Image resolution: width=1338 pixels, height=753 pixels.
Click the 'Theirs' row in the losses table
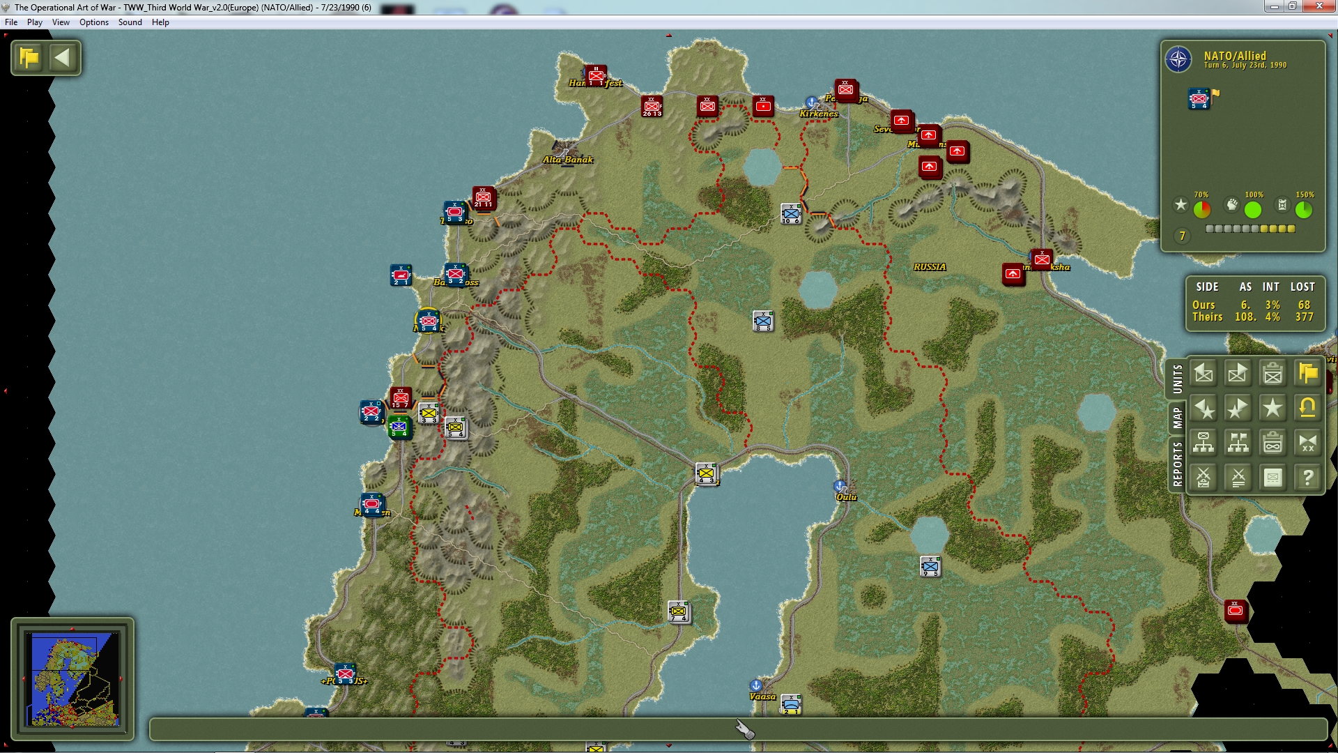click(x=1254, y=317)
